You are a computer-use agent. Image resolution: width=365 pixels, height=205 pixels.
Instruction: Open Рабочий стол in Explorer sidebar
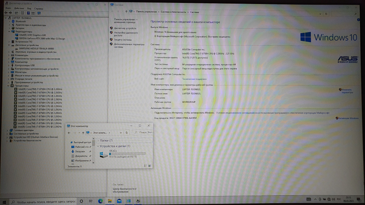click(81, 147)
